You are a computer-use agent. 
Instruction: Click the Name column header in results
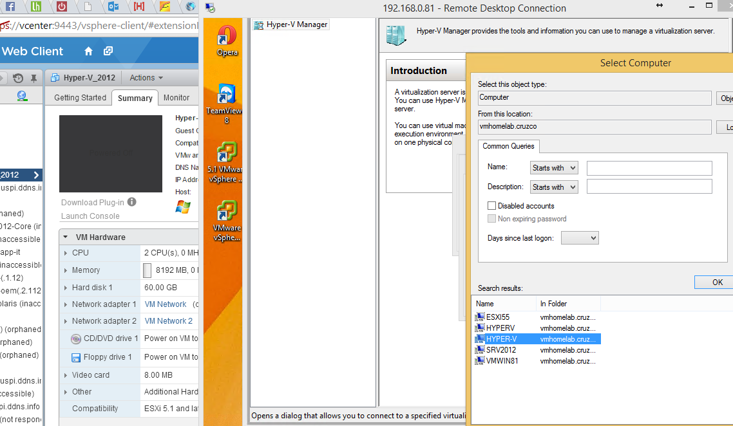point(504,304)
